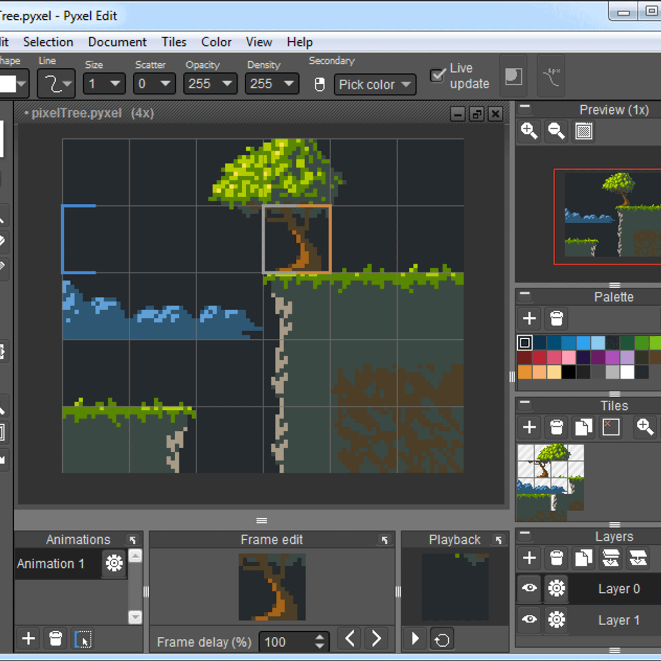The width and height of the screenshot is (661, 661).
Task: Click the tileset thumbnail in Tiles panel
Action: (550, 483)
